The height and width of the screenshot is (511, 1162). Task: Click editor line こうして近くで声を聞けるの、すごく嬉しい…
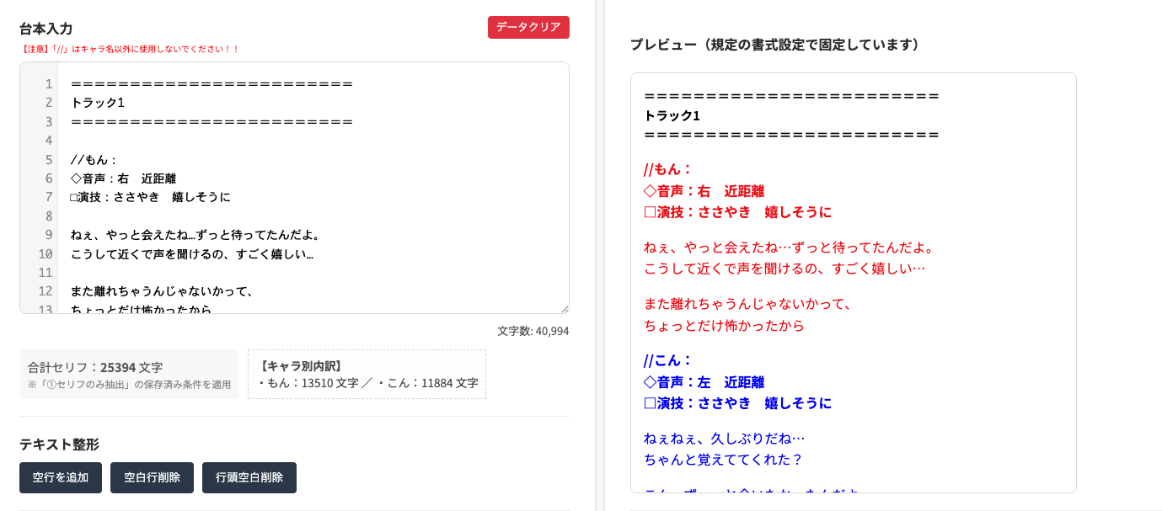(x=192, y=253)
